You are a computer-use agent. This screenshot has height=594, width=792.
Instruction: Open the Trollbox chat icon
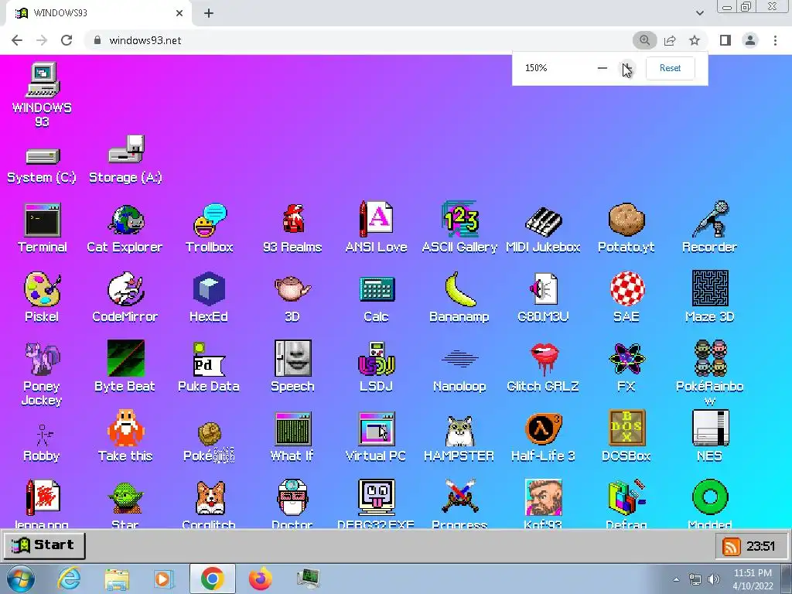[x=210, y=220]
